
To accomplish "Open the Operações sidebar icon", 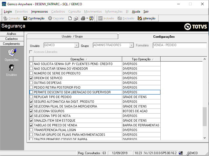I will [x=12, y=53].
